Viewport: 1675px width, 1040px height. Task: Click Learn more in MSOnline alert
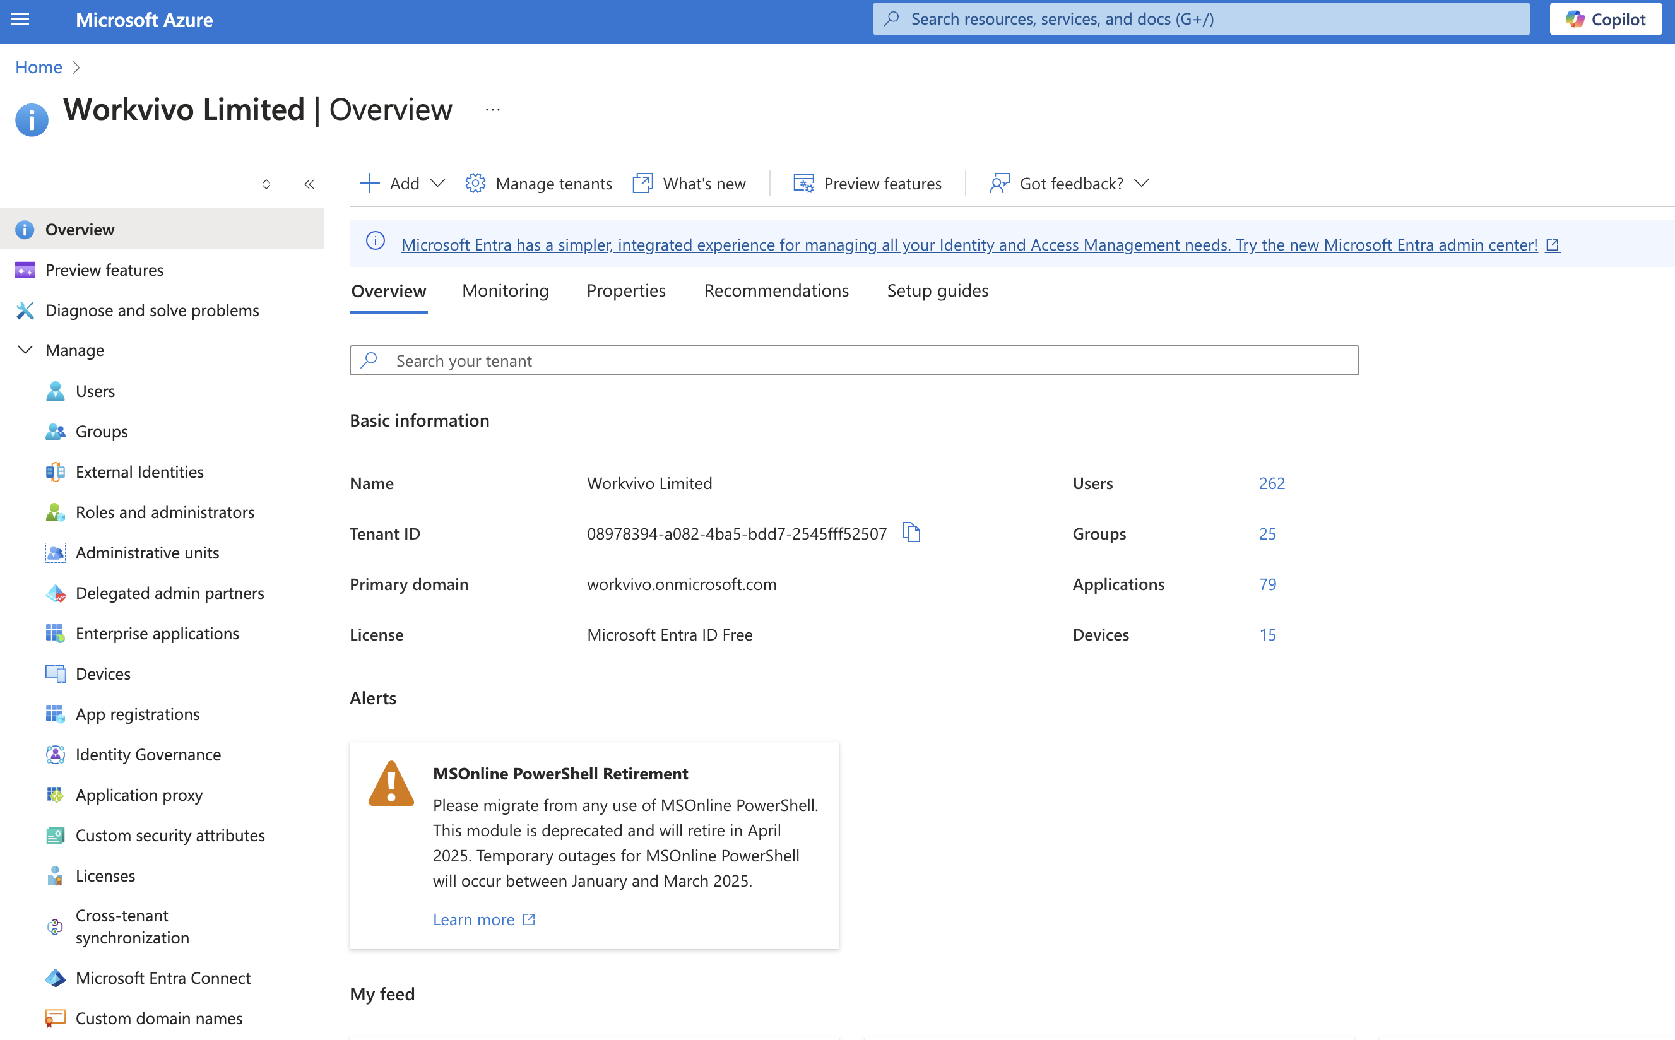point(483,919)
